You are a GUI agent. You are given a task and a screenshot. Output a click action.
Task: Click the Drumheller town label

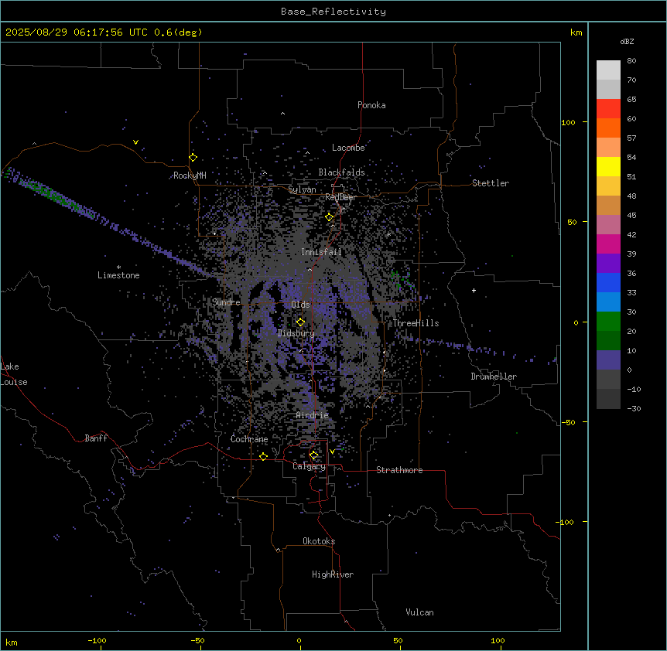click(x=494, y=377)
